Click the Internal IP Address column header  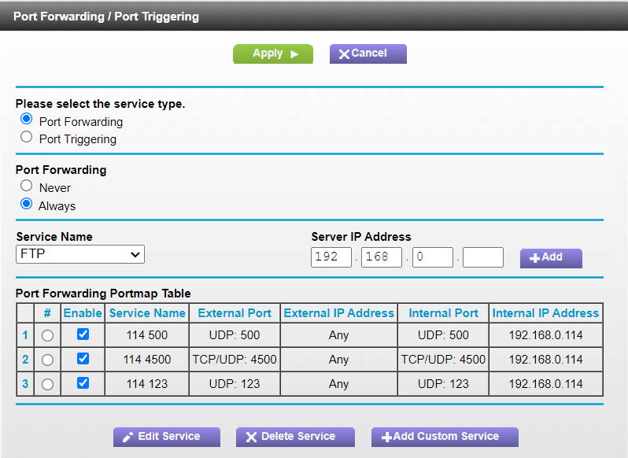545,313
